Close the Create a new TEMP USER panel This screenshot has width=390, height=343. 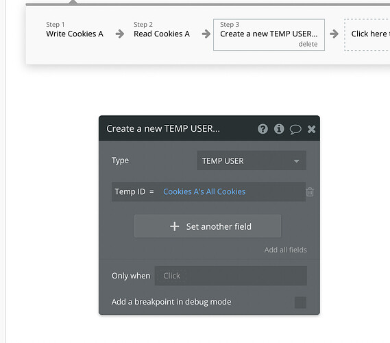point(311,129)
